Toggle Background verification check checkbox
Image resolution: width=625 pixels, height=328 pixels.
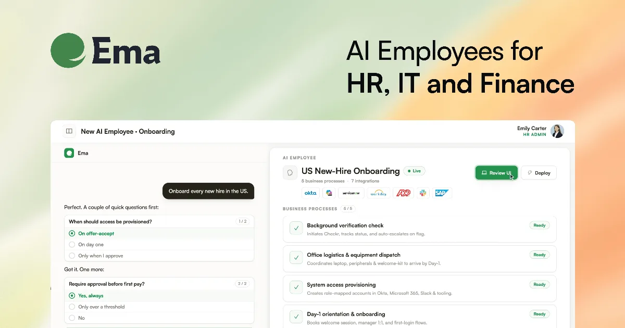pos(296,228)
